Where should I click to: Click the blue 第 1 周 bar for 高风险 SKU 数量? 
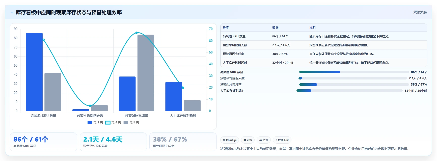[x=34, y=72]
